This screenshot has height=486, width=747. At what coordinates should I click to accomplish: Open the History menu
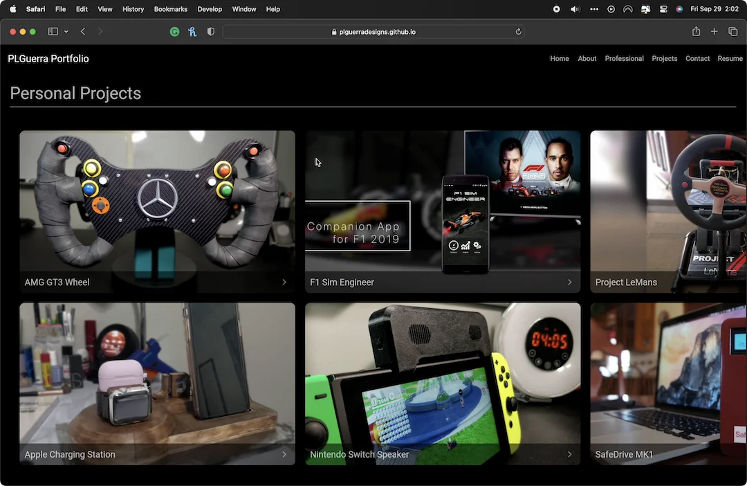[x=133, y=9]
